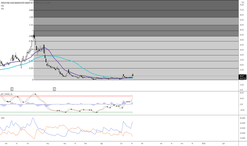Click the May label on the time axis
Screen dimensions: 247x146
(x=48, y=143)
